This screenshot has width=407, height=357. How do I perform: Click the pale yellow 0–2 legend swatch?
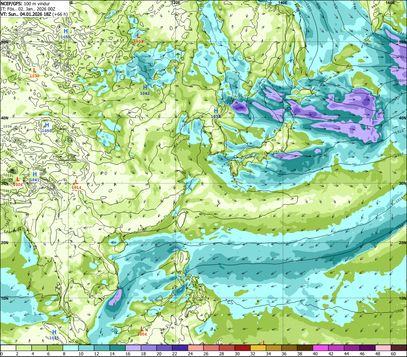coord(8,348)
